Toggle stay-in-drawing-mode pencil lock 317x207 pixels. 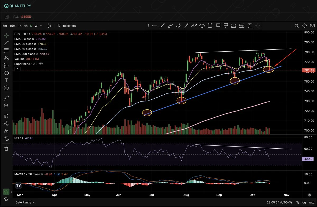click(6, 123)
